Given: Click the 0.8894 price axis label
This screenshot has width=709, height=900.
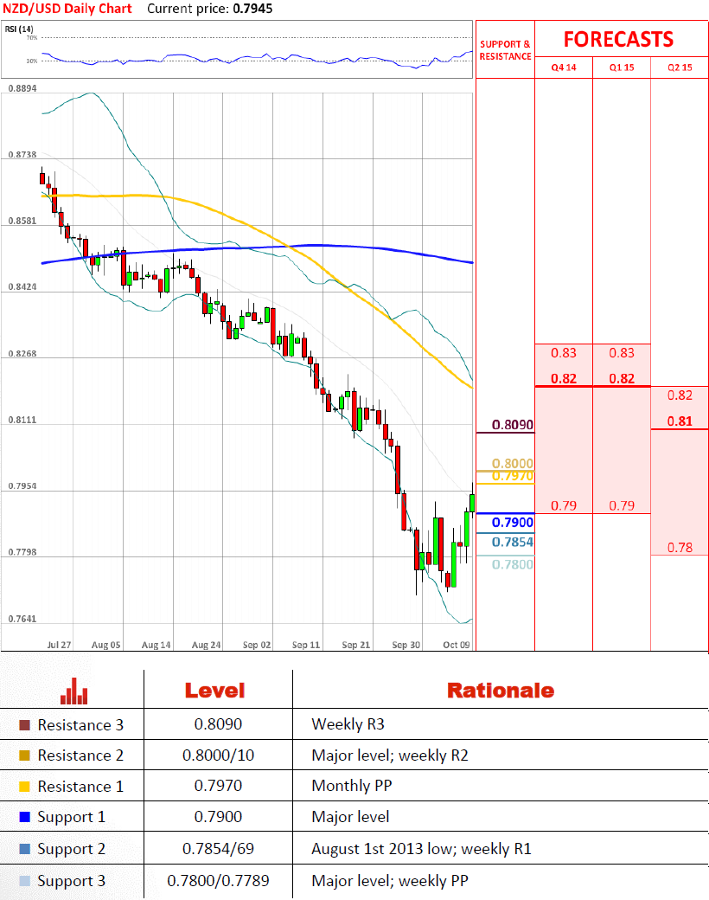Looking at the screenshot, I should coord(22,88).
